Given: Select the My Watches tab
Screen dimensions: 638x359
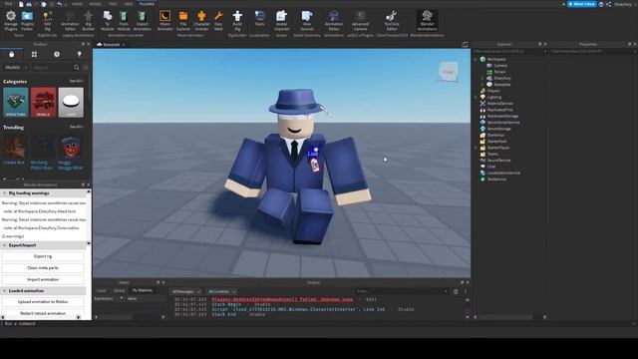Looking at the screenshot, I should [142, 290].
